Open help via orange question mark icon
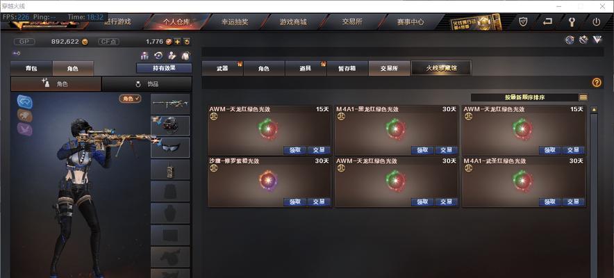The height and width of the screenshot is (278, 614). [x=597, y=83]
